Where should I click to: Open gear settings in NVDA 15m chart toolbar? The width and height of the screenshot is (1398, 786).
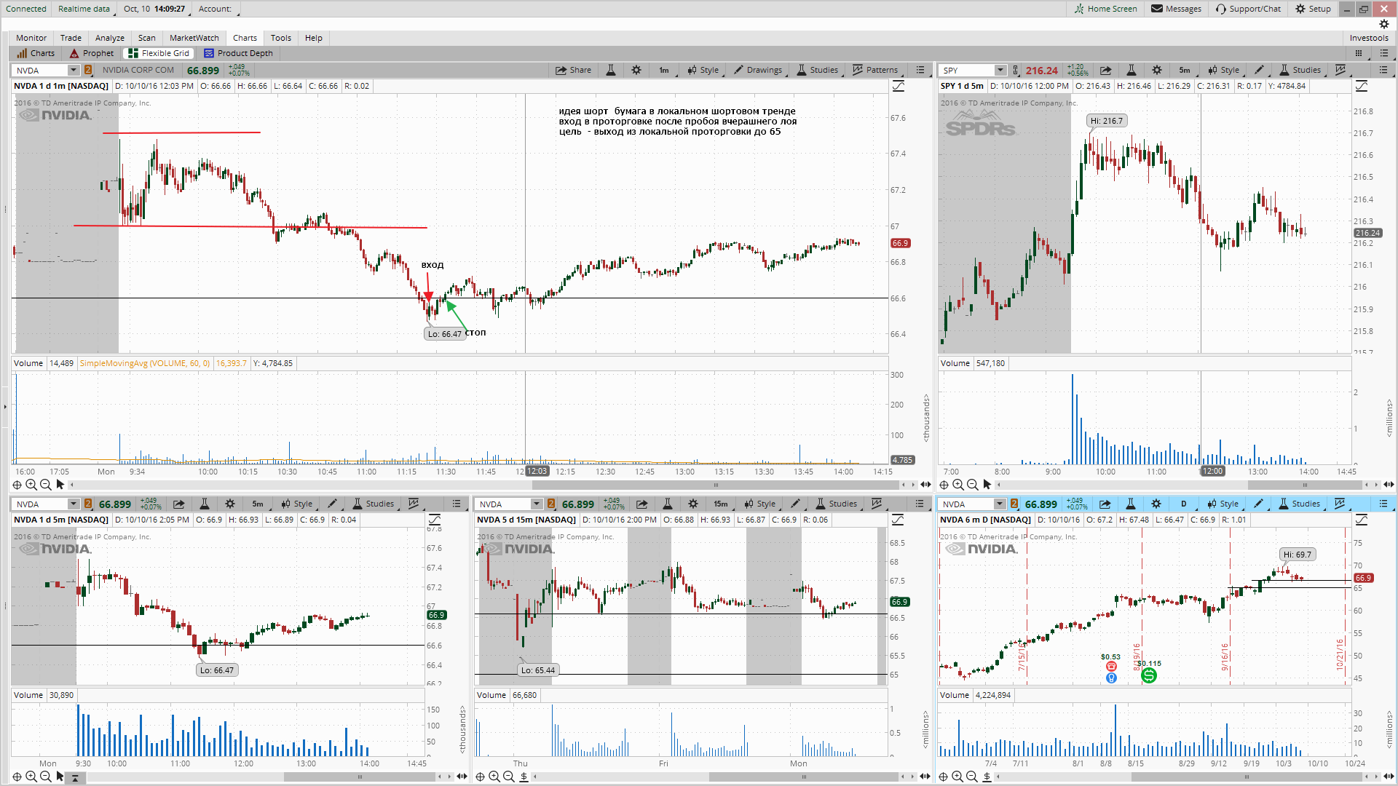point(693,504)
